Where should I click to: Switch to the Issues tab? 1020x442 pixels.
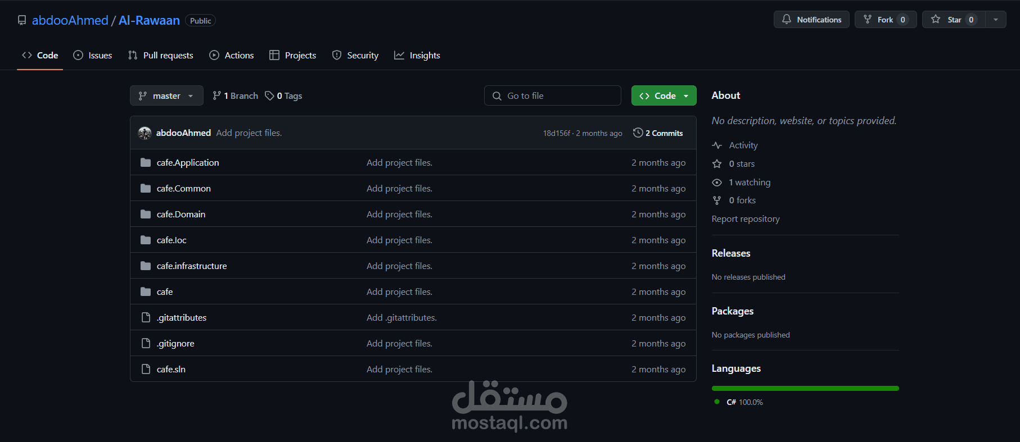click(x=93, y=55)
